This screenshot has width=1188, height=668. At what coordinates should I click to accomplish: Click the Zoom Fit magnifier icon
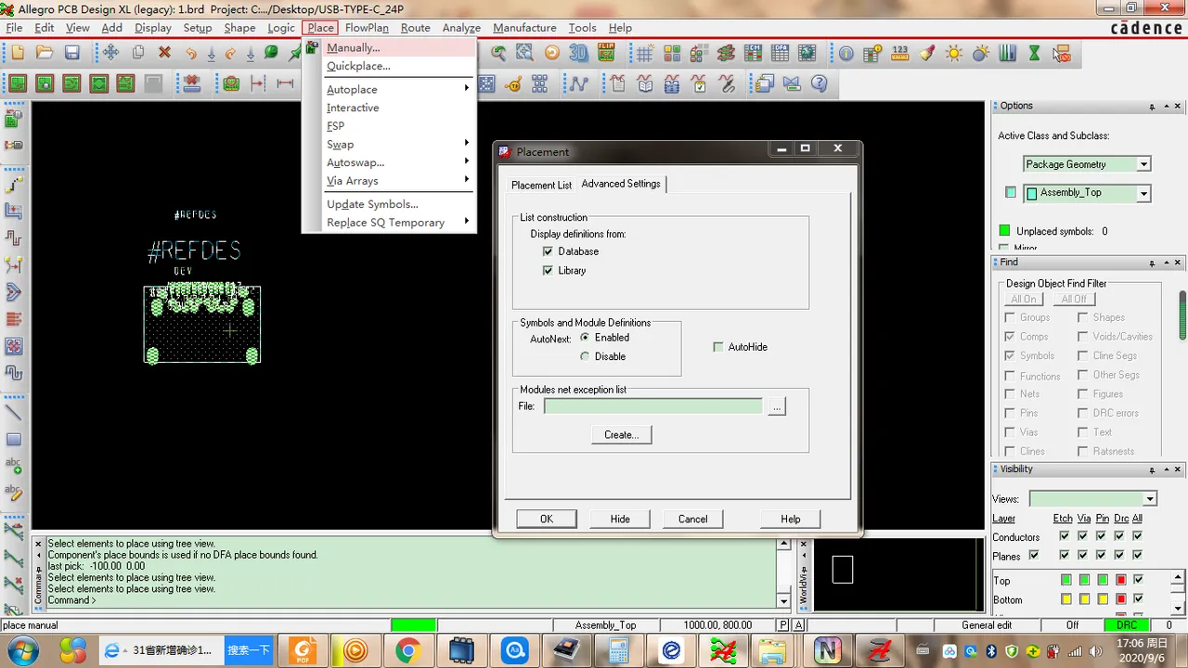coord(498,53)
